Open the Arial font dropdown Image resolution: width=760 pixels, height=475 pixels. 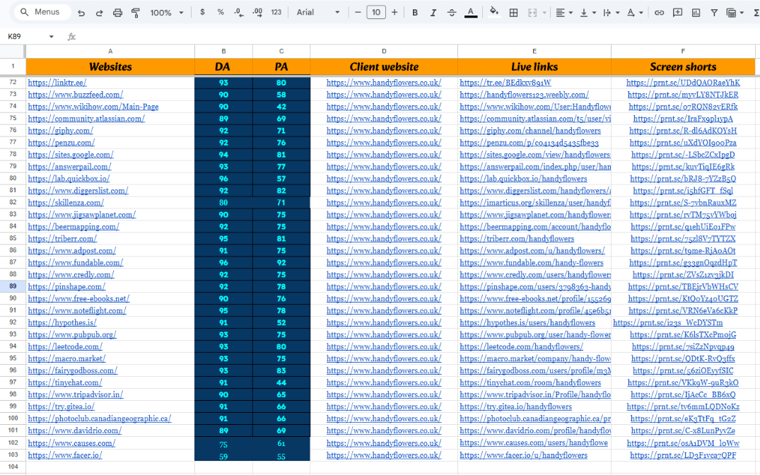click(317, 13)
